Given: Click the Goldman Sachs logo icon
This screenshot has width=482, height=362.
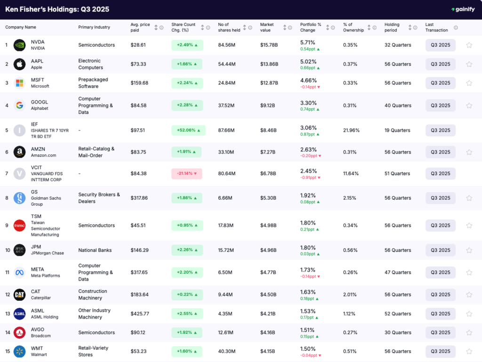Looking at the screenshot, I should [x=19, y=198].
